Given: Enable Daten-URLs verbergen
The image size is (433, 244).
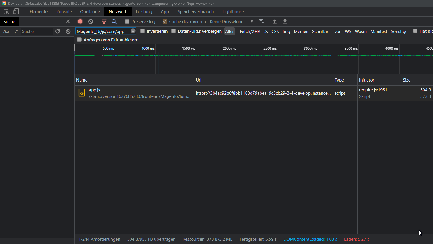Looking at the screenshot, I should (x=174, y=31).
